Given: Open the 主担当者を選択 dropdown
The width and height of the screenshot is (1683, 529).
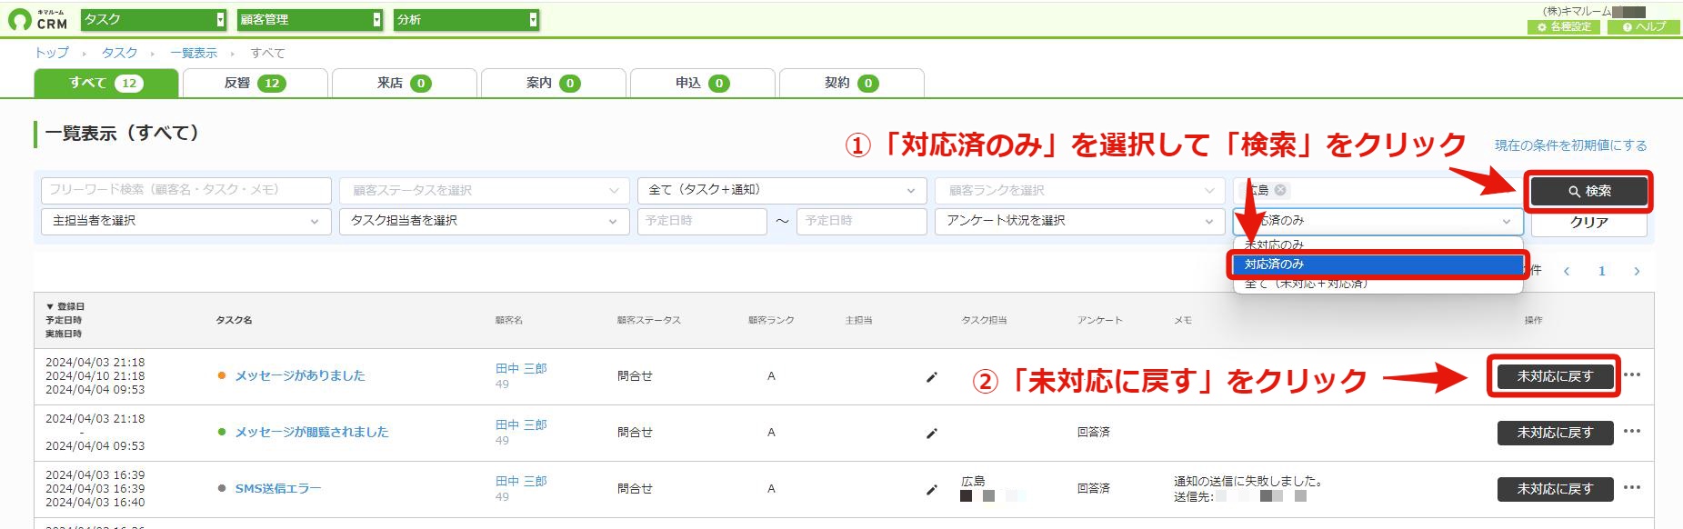Looking at the screenshot, I should [x=185, y=221].
